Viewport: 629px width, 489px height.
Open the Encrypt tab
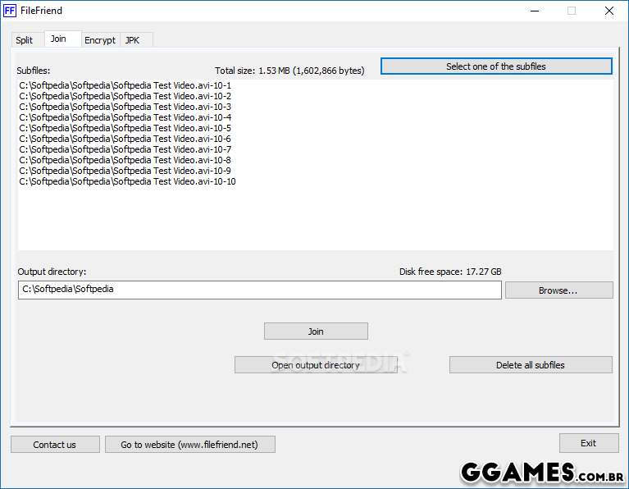[100, 40]
